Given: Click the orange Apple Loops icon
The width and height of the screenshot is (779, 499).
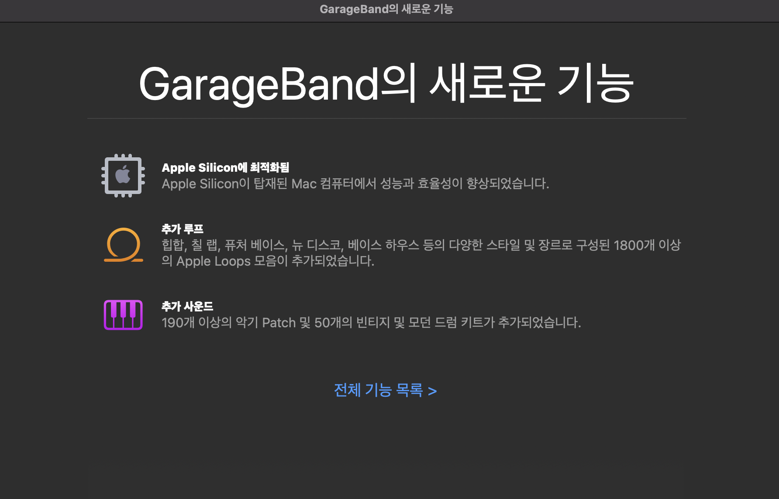Looking at the screenshot, I should click(x=124, y=245).
